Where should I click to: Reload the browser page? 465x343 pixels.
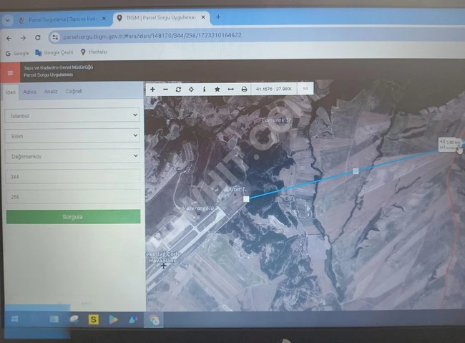pyautogui.click(x=38, y=38)
